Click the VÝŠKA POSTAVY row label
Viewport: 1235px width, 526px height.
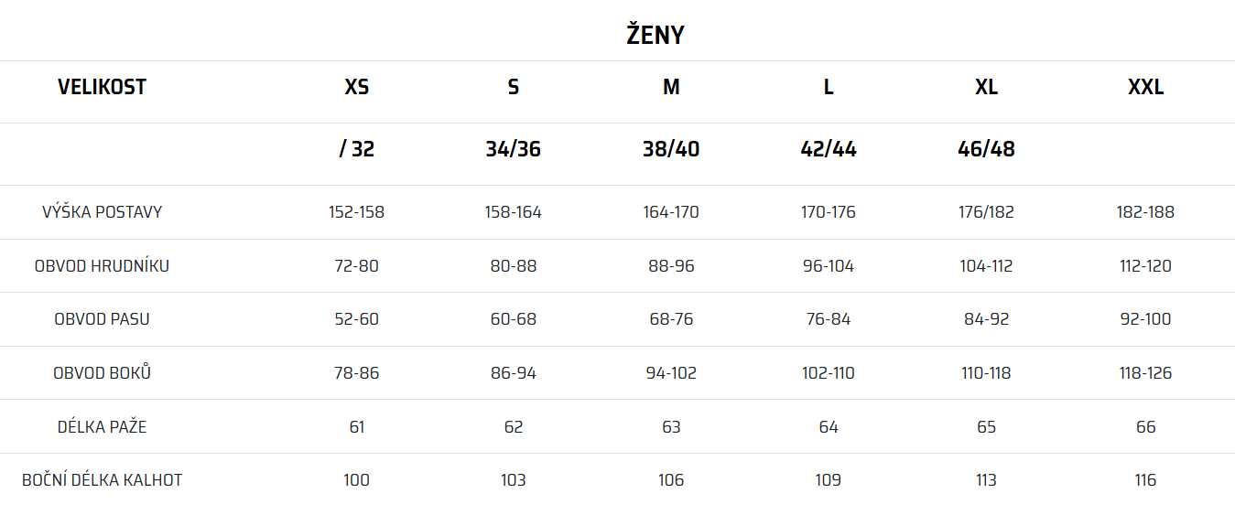tap(102, 212)
